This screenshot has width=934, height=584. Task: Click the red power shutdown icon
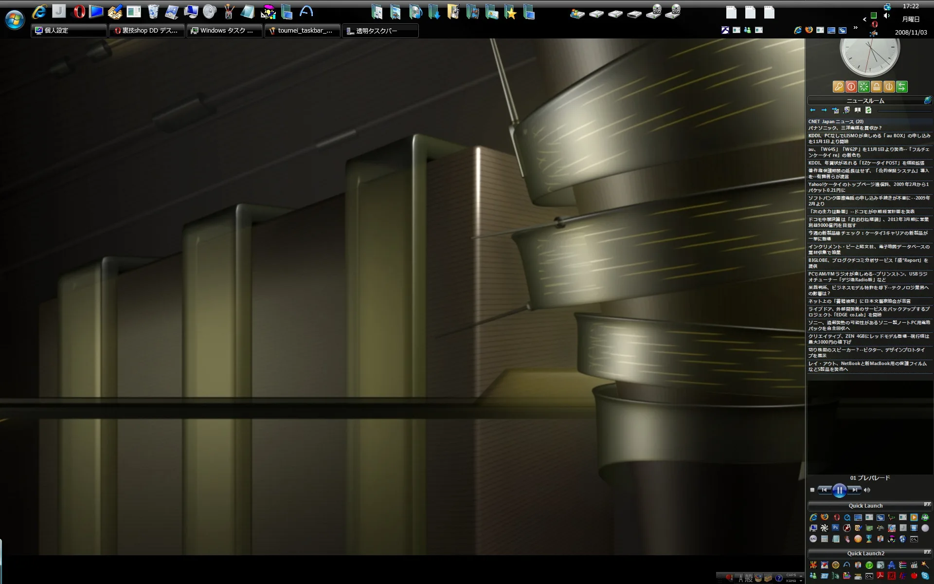click(x=851, y=87)
